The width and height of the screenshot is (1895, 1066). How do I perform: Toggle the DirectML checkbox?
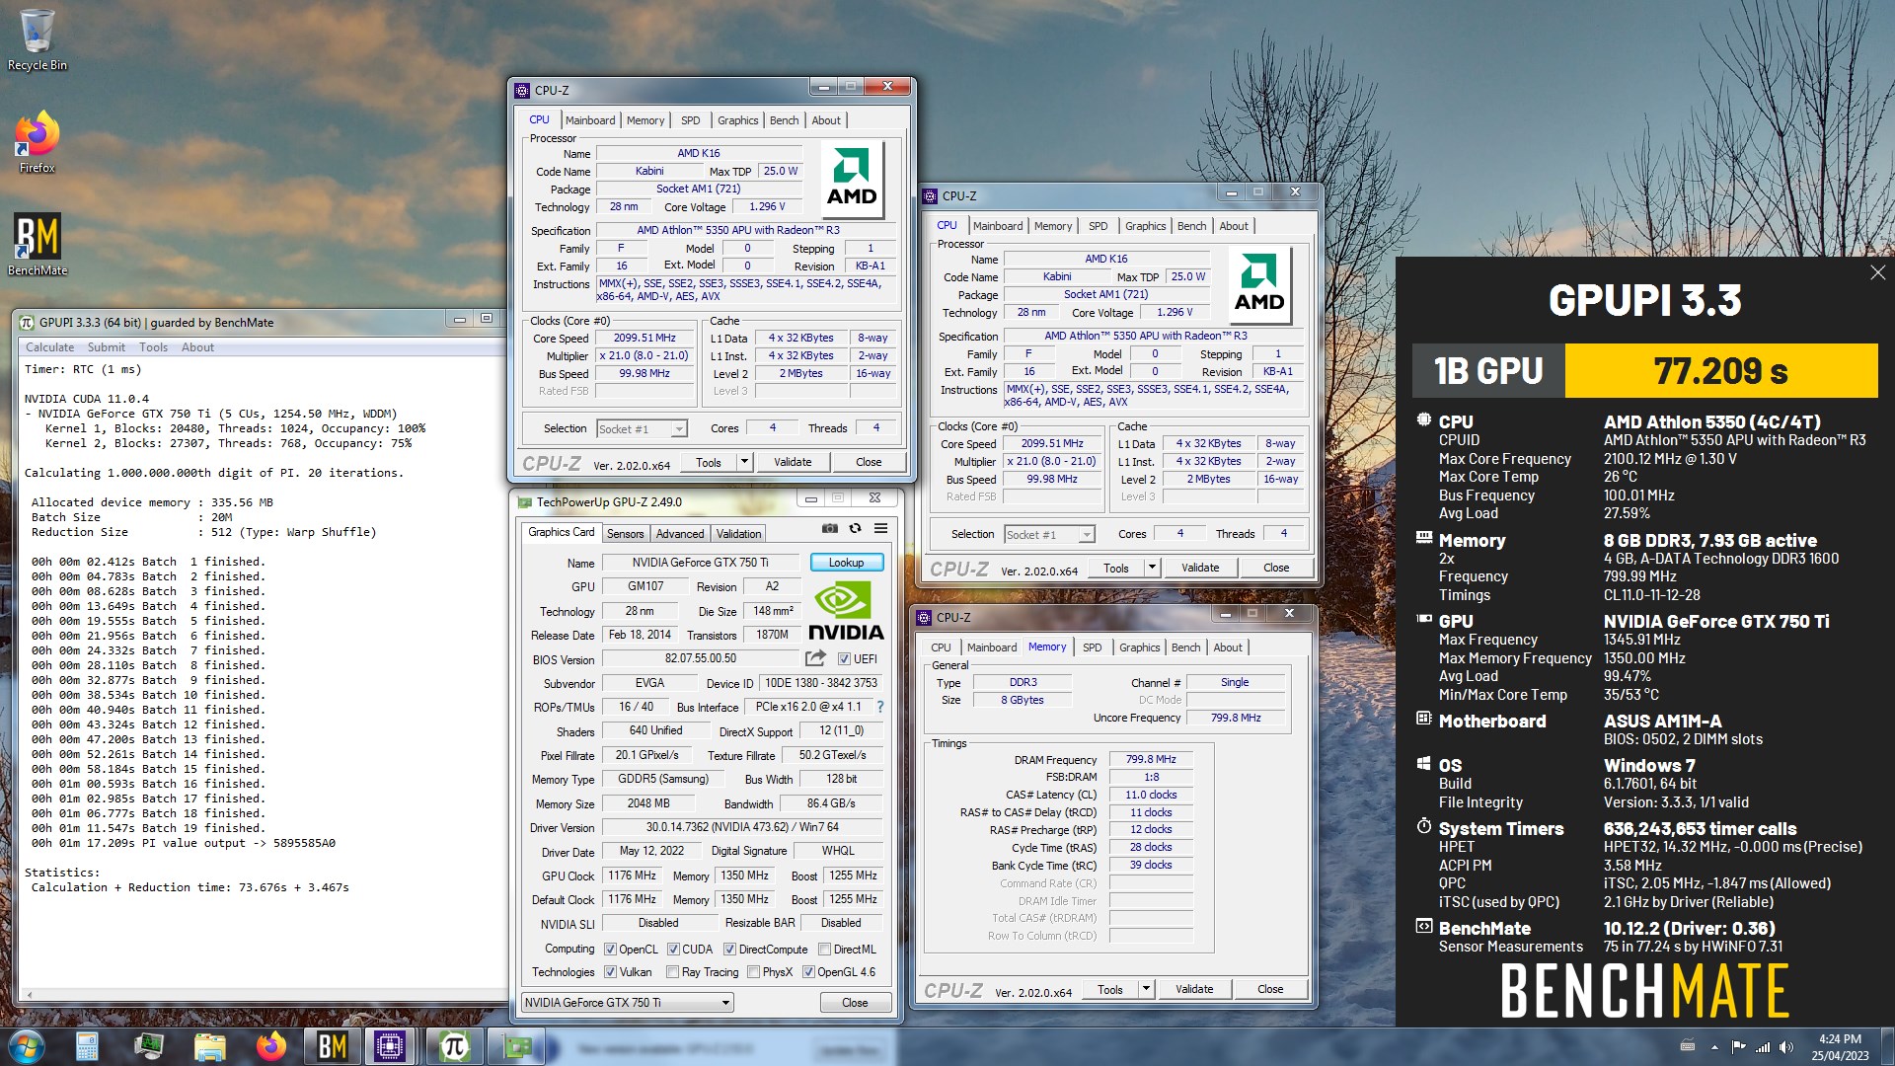click(824, 950)
